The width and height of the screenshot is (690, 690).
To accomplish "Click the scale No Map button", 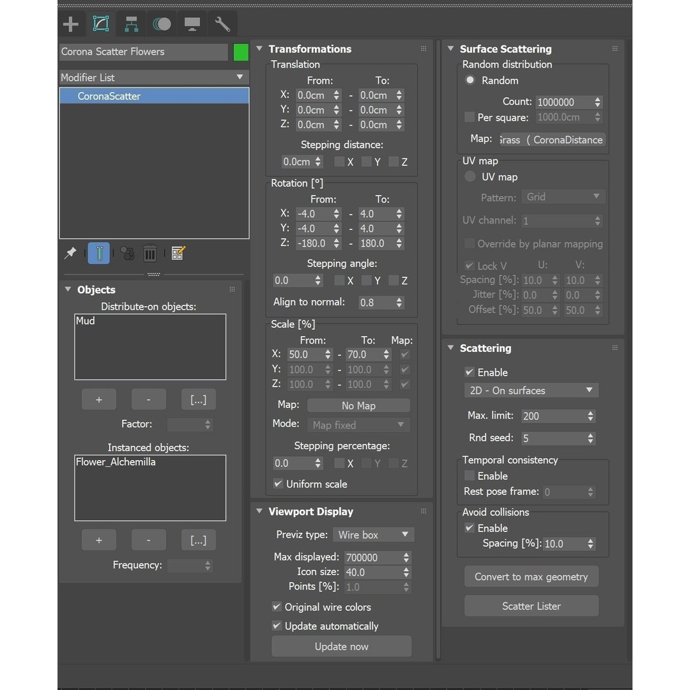I will [358, 406].
